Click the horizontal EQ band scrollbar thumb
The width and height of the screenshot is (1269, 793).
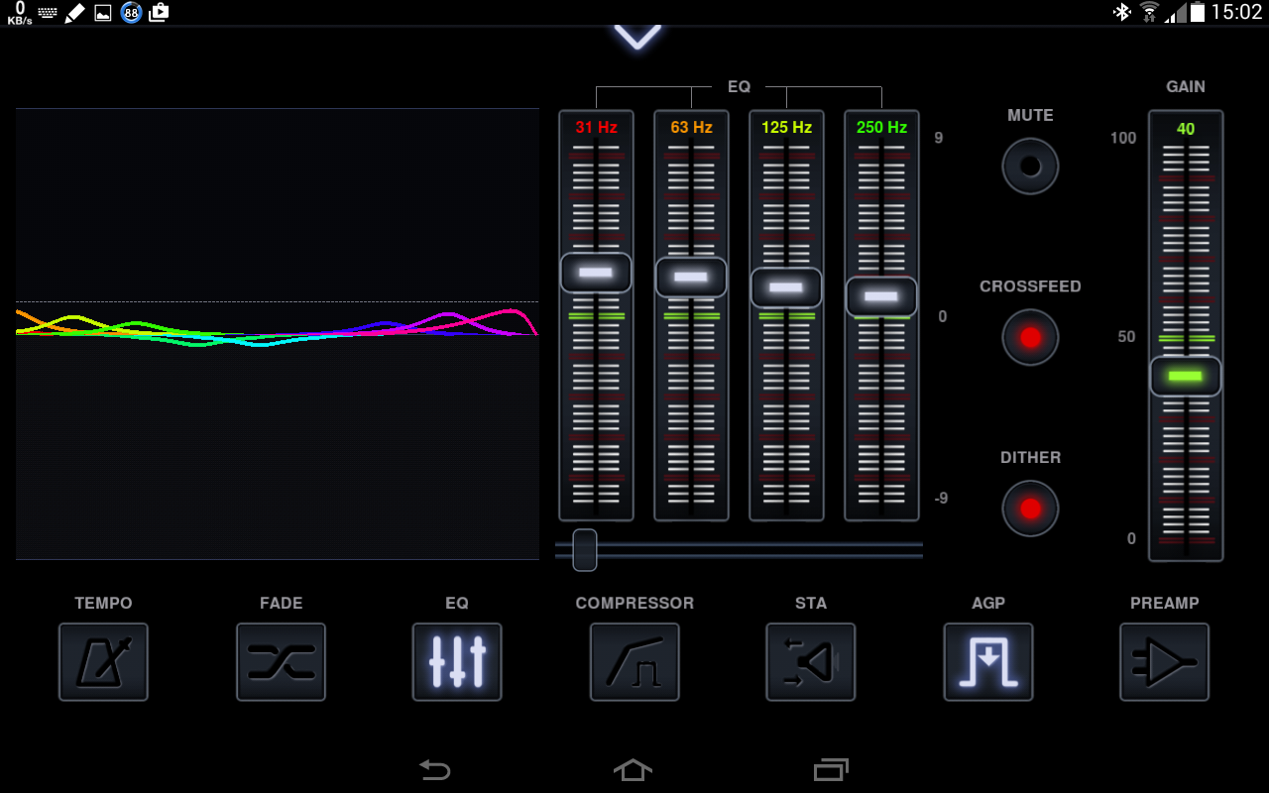(585, 550)
